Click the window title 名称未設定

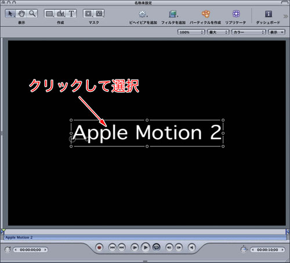tap(143, 3)
